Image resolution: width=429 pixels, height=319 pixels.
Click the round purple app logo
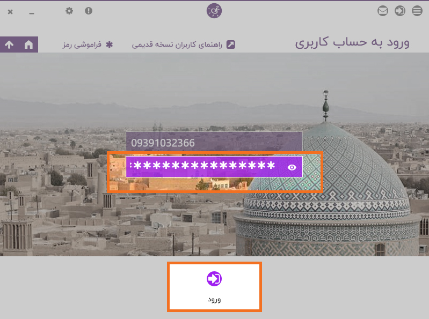click(214, 11)
